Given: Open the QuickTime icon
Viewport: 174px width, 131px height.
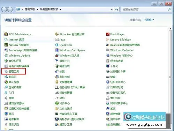Looking at the screenshot, I should pos(57,45).
